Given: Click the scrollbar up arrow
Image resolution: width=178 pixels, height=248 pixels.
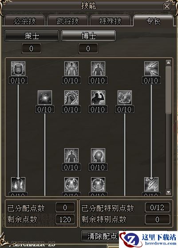Looking at the screenshot, I should 168,63.
